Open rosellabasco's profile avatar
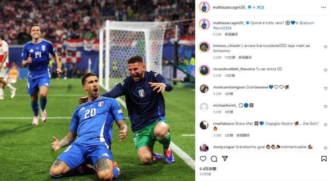Viewport: 330px width, 181px height. [204, 125]
